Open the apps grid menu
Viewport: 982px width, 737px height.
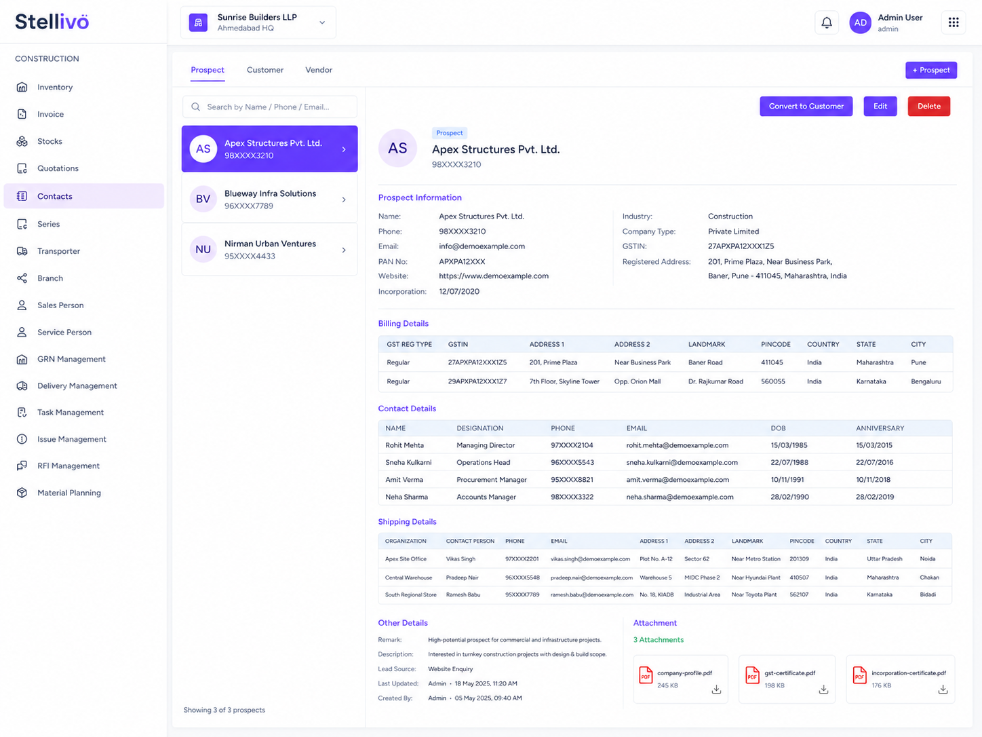click(954, 22)
